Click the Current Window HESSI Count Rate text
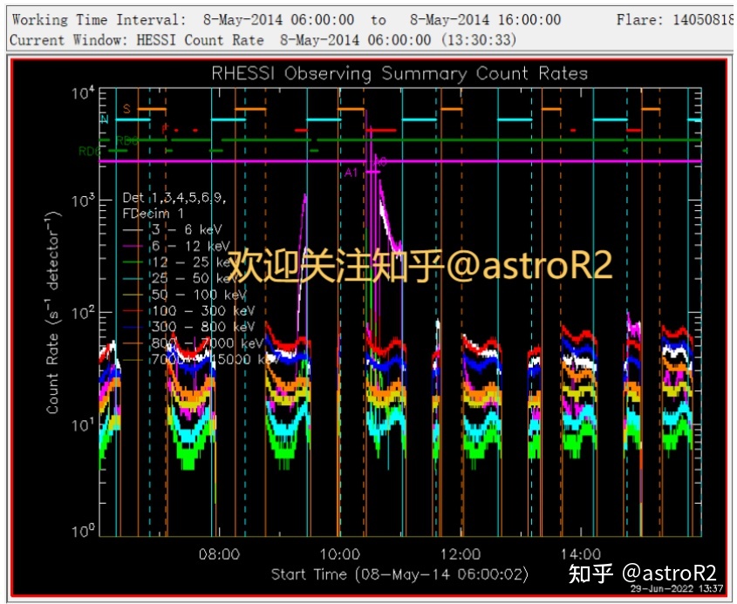The width and height of the screenshot is (737, 604). pos(262,40)
